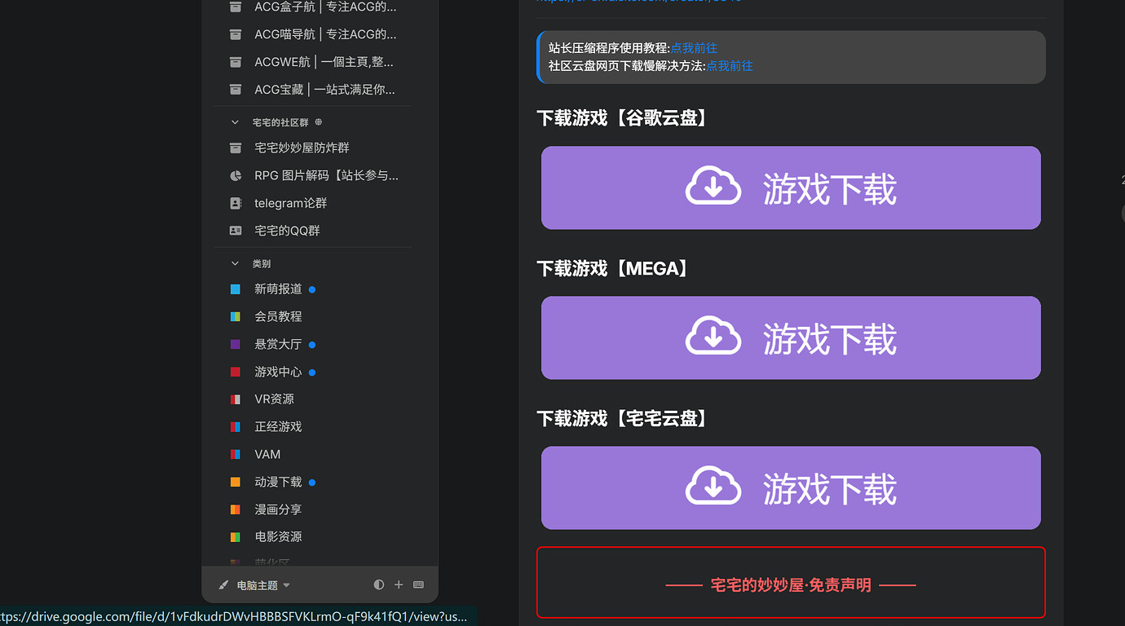Click archive box icon for 宅宅妙妙屋防炸群
This screenshot has height=626, width=1125.
236,148
